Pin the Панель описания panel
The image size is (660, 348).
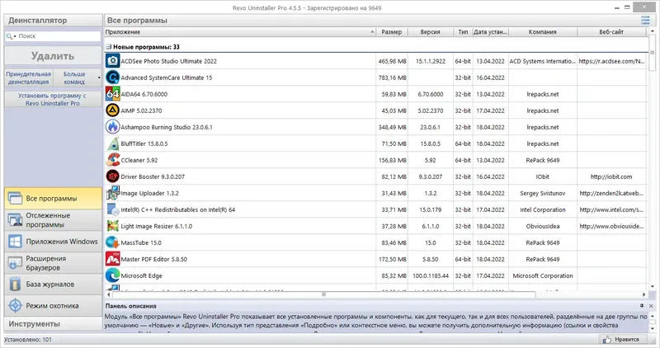coord(642,306)
